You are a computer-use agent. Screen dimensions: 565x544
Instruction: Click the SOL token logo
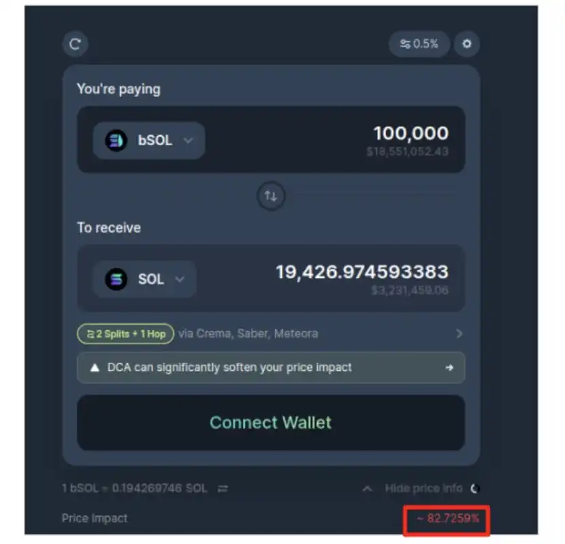tap(116, 279)
